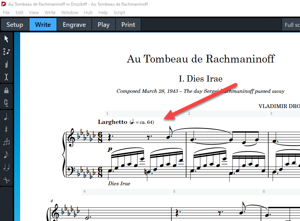
Task: Select the Larghetto tempo marking
Action: (112, 122)
